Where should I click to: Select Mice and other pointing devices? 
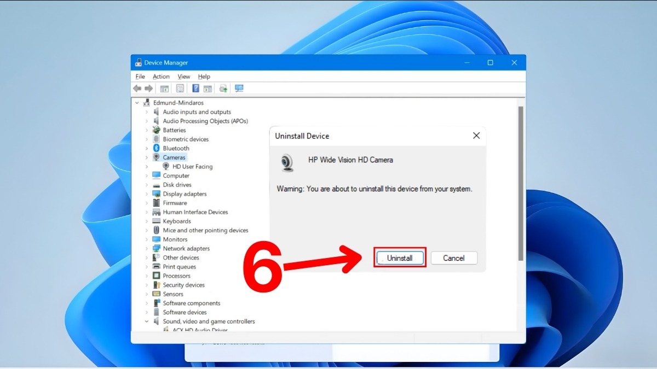[x=205, y=231]
